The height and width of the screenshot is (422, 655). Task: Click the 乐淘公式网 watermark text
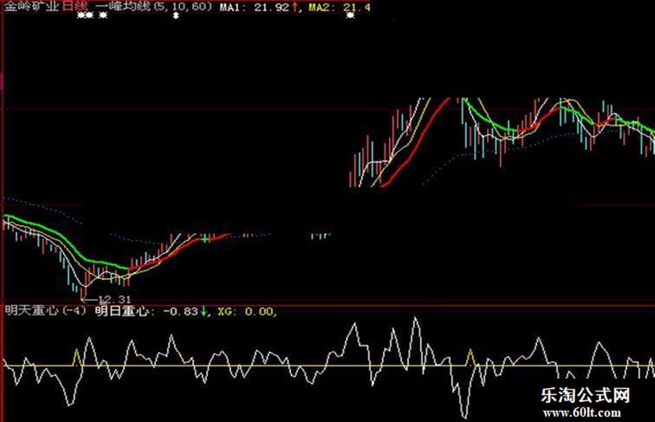[x=585, y=395]
